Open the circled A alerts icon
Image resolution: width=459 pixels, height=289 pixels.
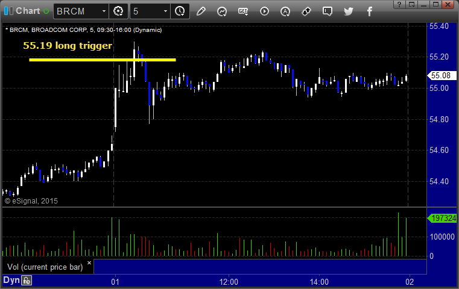285,11
